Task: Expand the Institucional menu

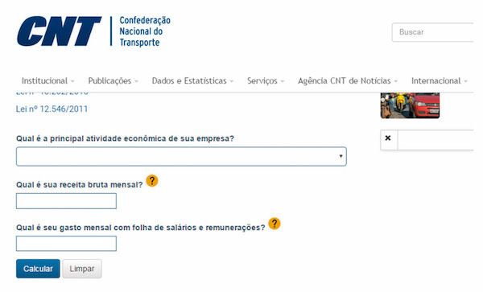Action: pyautogui.click(x=47, y=81)
